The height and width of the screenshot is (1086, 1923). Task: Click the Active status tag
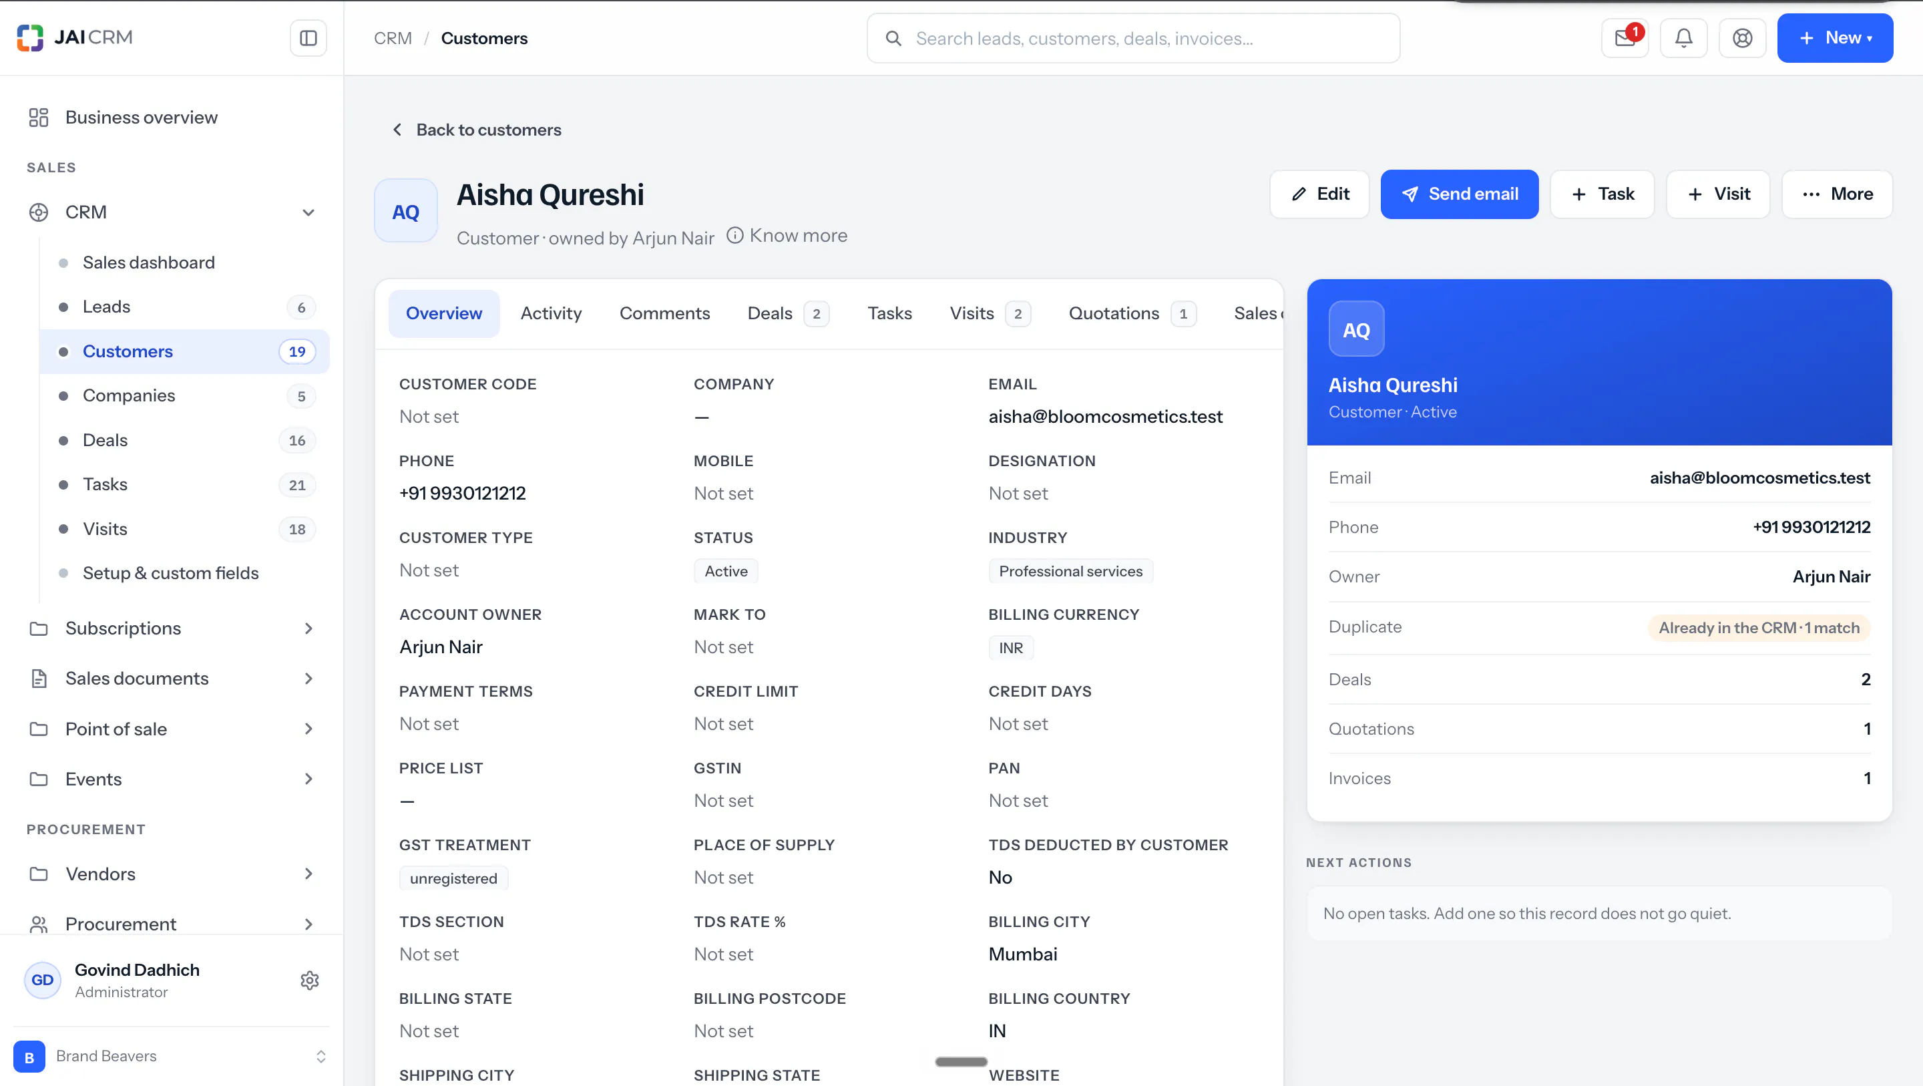coord(726,571)
